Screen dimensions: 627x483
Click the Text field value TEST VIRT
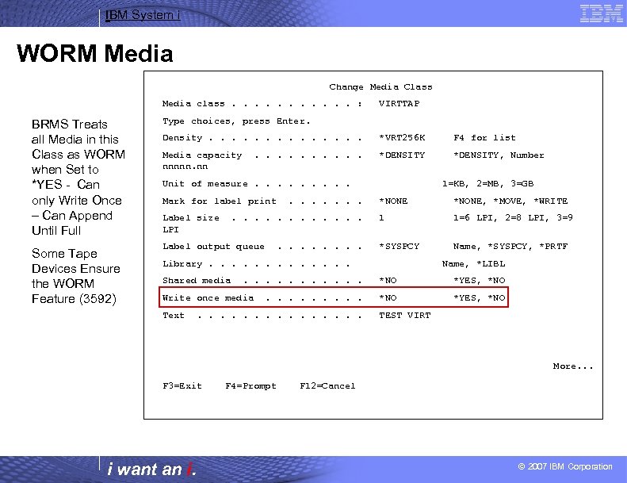405,316
